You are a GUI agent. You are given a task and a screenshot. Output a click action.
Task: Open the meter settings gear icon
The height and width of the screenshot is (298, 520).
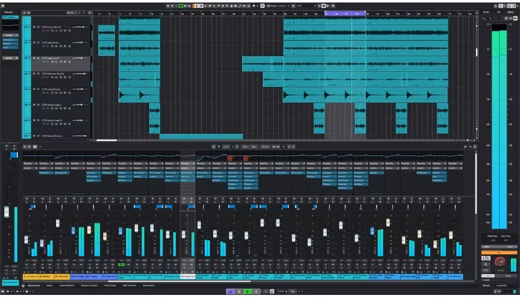506,18
